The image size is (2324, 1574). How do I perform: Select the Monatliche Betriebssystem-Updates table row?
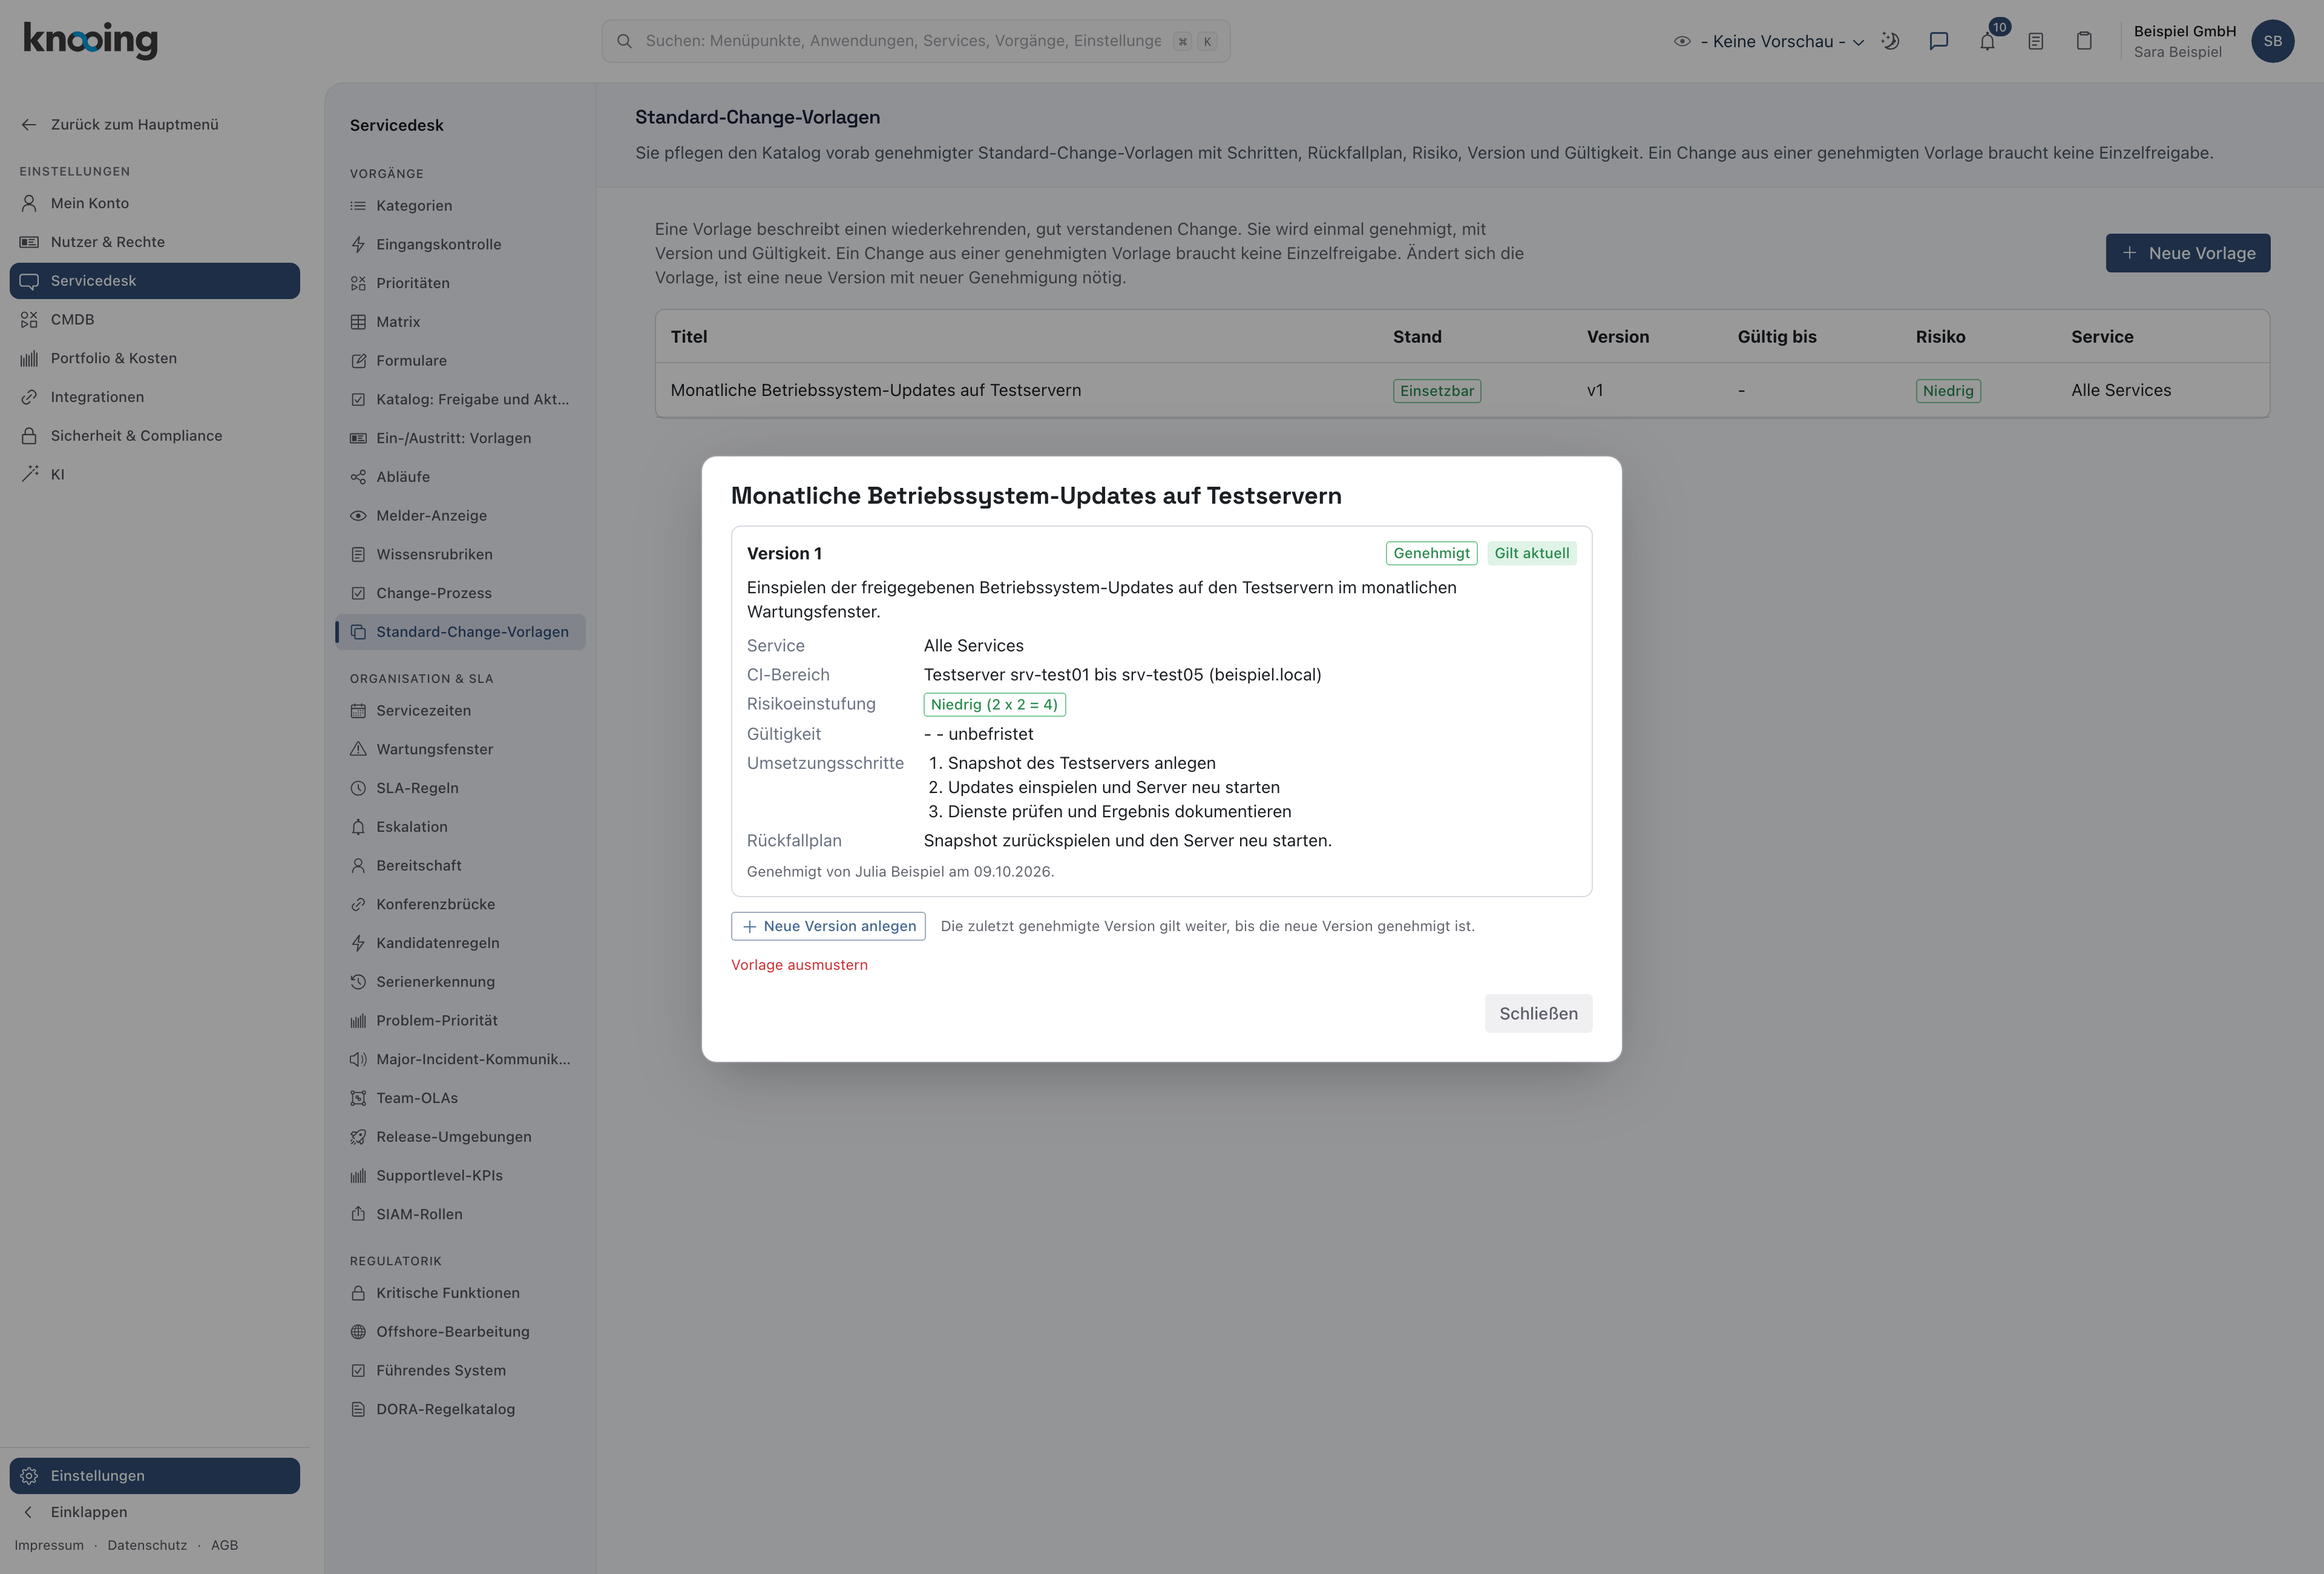point(1462,390)
